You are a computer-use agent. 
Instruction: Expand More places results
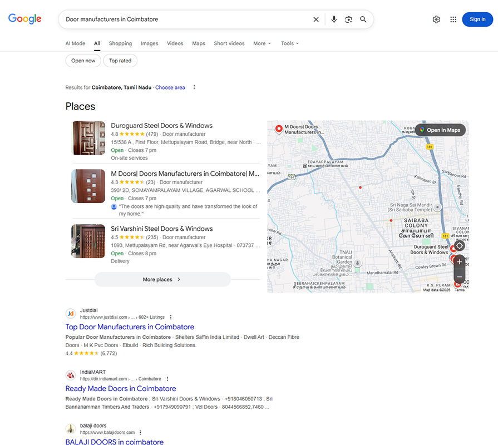pyautogui.click(x=162, y=279)
